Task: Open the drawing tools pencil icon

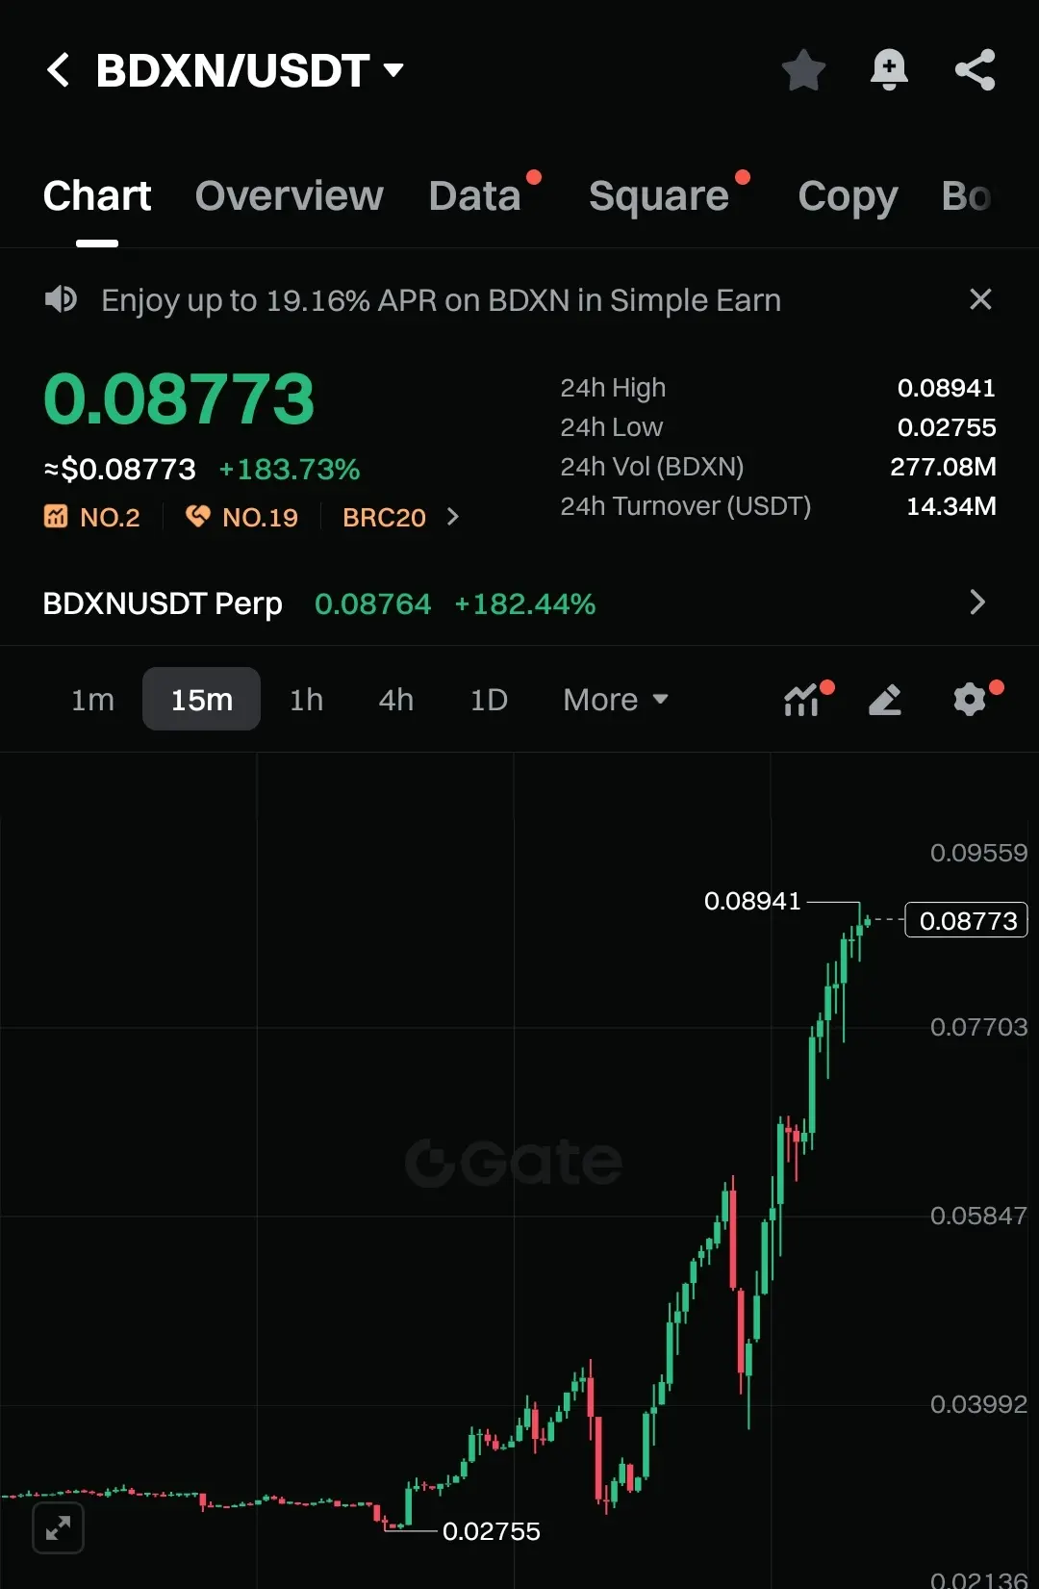Action: click(x=885, y=700)
